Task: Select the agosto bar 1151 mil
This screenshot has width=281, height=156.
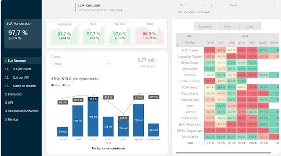Action: (x=138, y=120)
